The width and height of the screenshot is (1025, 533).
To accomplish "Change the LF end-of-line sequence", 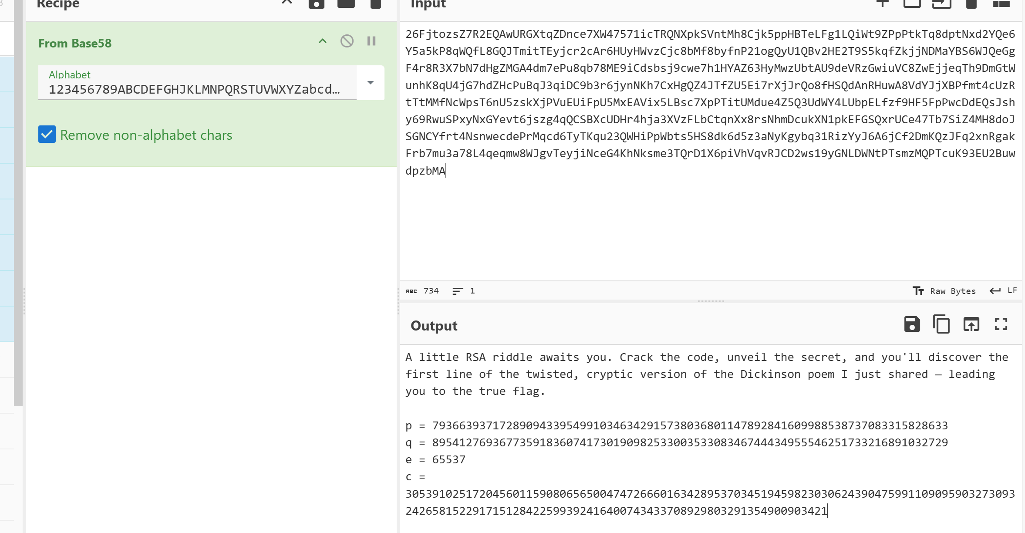I will pyautogui.click(x=1003, y=291).
